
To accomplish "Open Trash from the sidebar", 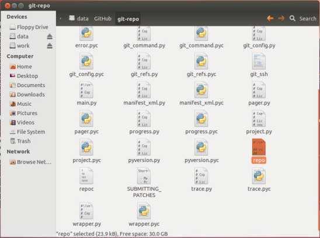I will (x=20, y=141).
